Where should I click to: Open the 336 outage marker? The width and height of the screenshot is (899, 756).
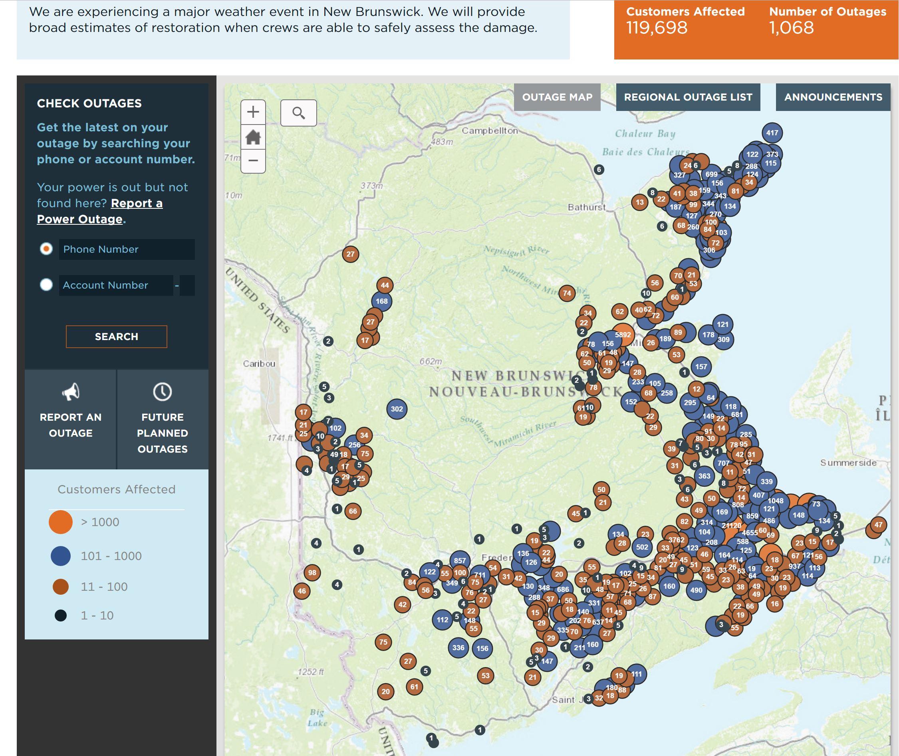[x=458, y=647]
